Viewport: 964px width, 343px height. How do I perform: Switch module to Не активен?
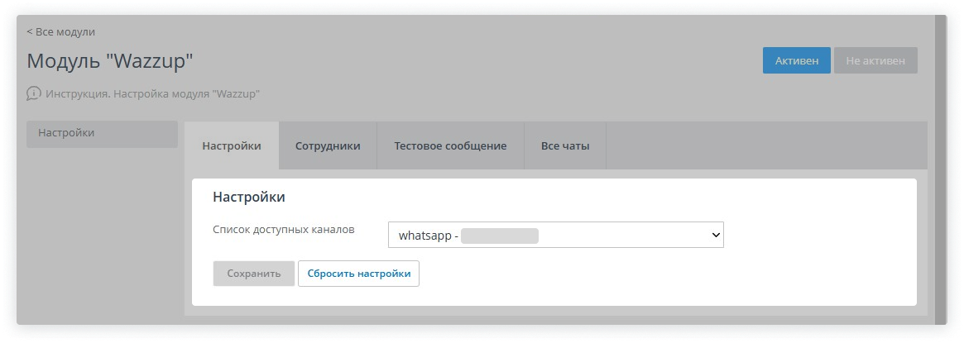coord(875,60)
